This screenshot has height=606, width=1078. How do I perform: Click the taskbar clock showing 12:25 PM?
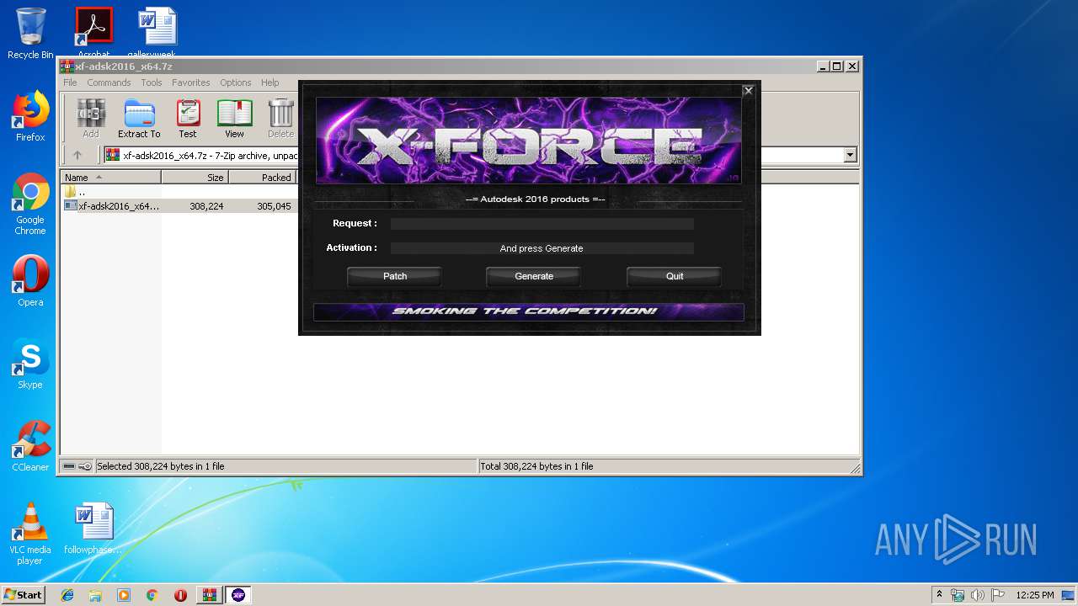[x=1035, y=595]
